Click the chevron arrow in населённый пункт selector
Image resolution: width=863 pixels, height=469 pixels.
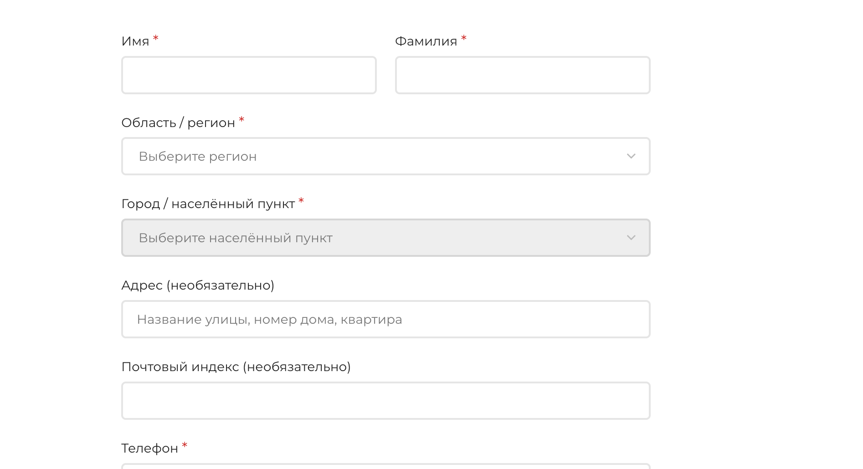(x=631, y=238)
